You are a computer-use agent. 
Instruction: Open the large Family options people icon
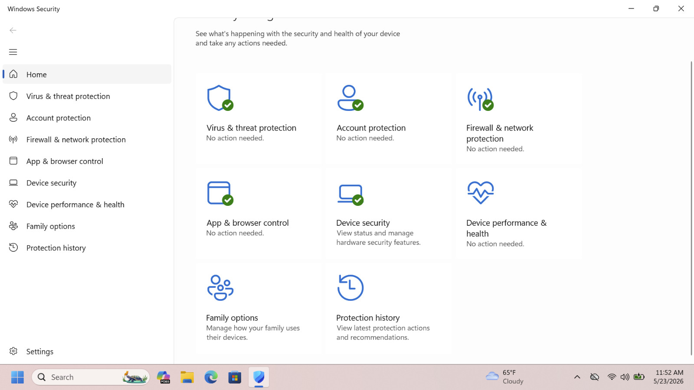point(220,288)
